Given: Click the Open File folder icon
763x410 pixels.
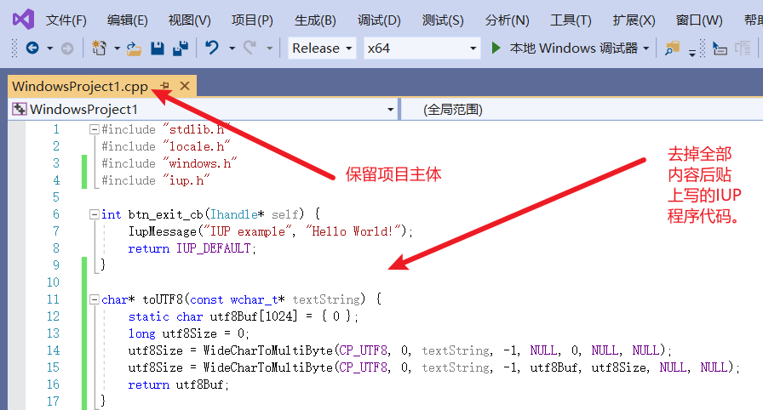Looking at the screenshot, I should [134, 48].
